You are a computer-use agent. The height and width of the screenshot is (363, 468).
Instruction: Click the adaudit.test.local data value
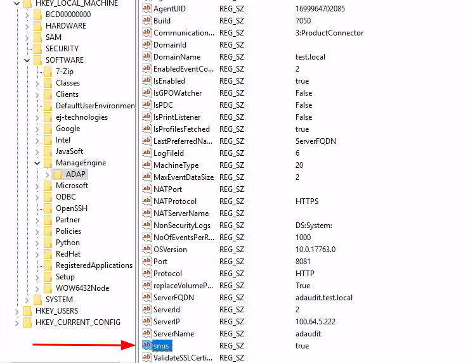coord(324,298)
